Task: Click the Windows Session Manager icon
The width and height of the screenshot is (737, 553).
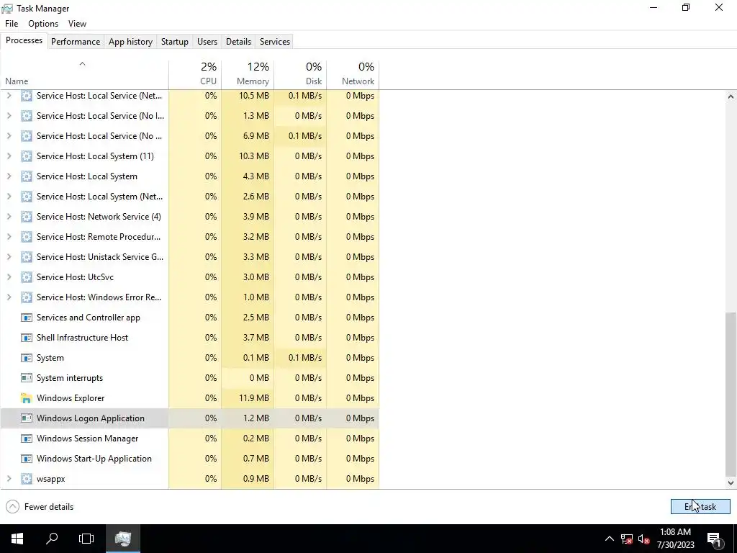Action: pos(27,439)
